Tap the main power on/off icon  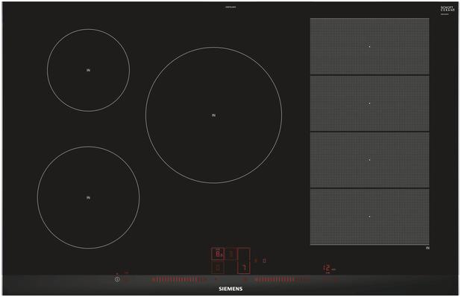click(117, 279)
